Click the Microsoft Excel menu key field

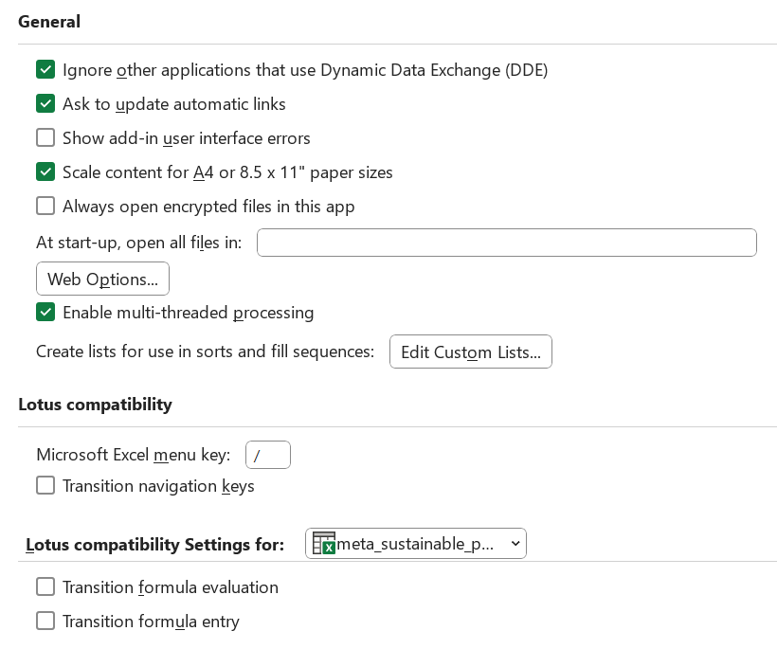click(267, 456)
